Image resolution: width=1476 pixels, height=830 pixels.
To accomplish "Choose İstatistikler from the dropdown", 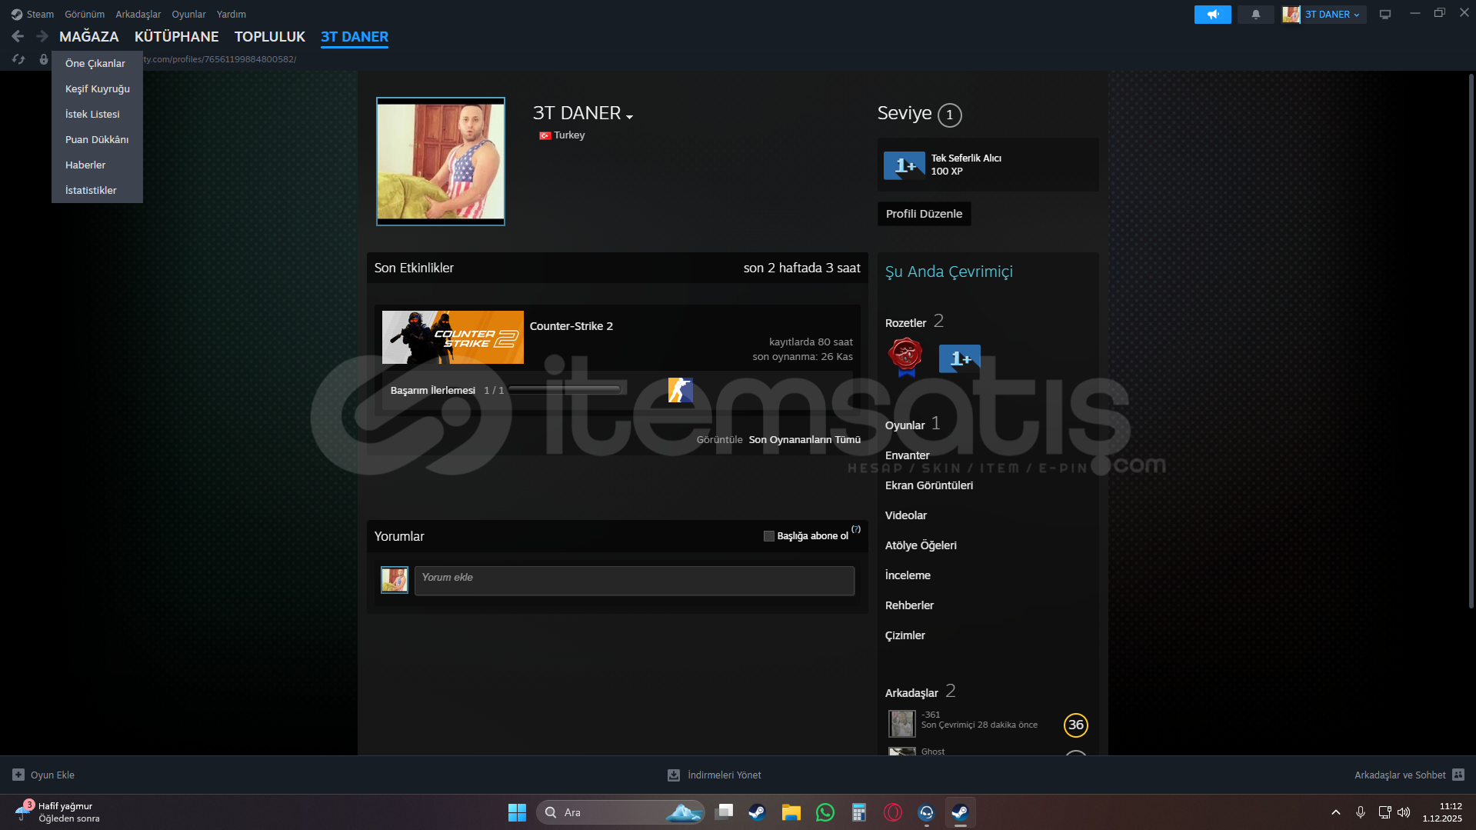I will 97,190.
